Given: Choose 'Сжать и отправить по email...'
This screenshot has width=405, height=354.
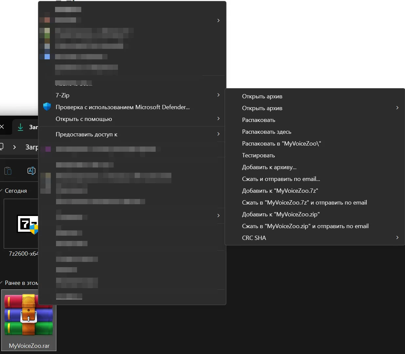Looking at the screenshot, I should click(x=281, y=179).
